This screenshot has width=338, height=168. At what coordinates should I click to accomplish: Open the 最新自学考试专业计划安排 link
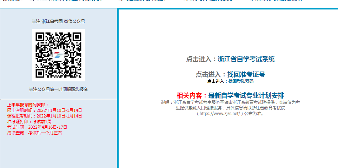246,95
